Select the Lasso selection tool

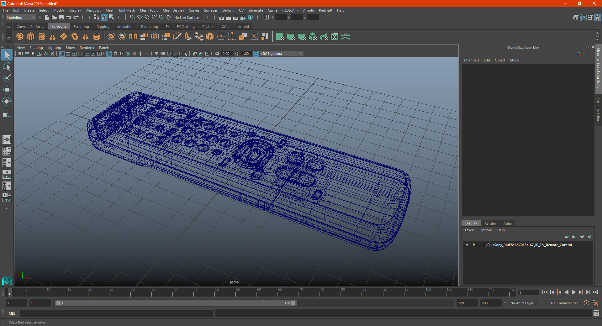pos(7,67)
